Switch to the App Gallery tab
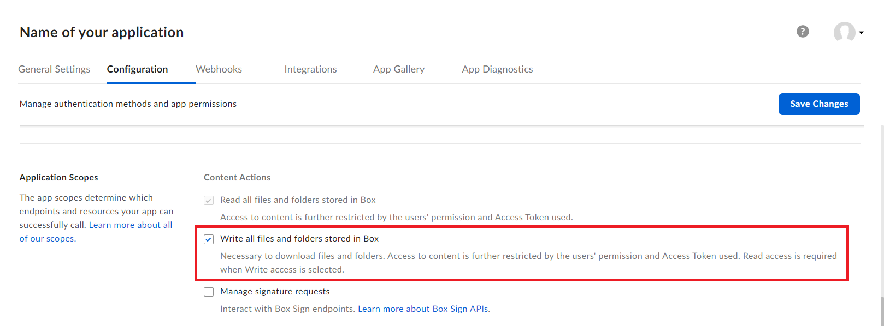The height and width of the screenshot is (326, 884). [399, 69]
